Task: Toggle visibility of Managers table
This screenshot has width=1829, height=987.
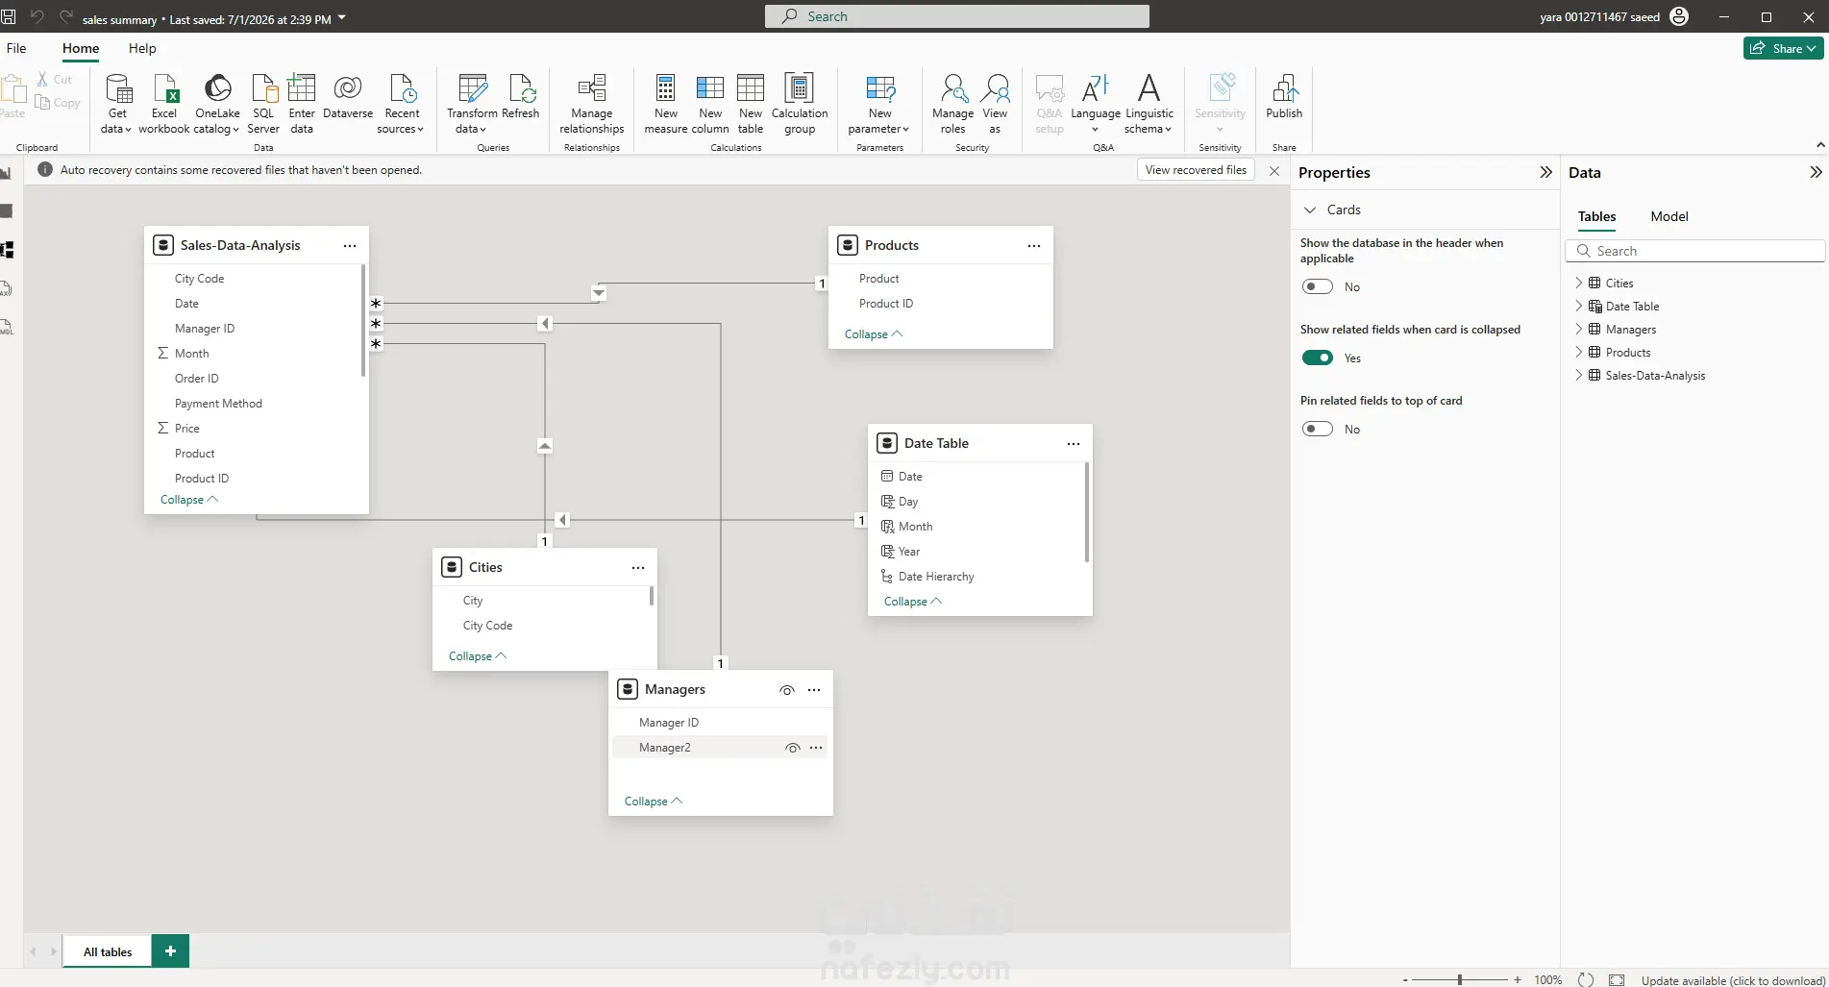Action: [x=787, y=690]
